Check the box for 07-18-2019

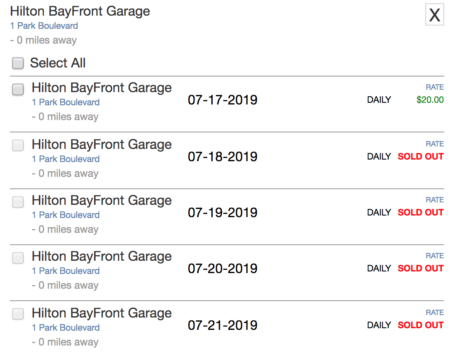18,145
